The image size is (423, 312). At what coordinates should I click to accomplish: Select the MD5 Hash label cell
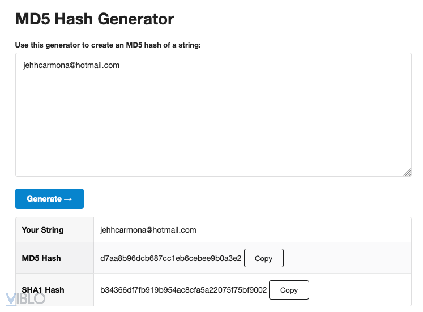pos(41,258)
